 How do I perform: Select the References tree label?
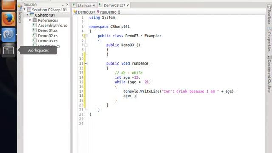[48, 20]
